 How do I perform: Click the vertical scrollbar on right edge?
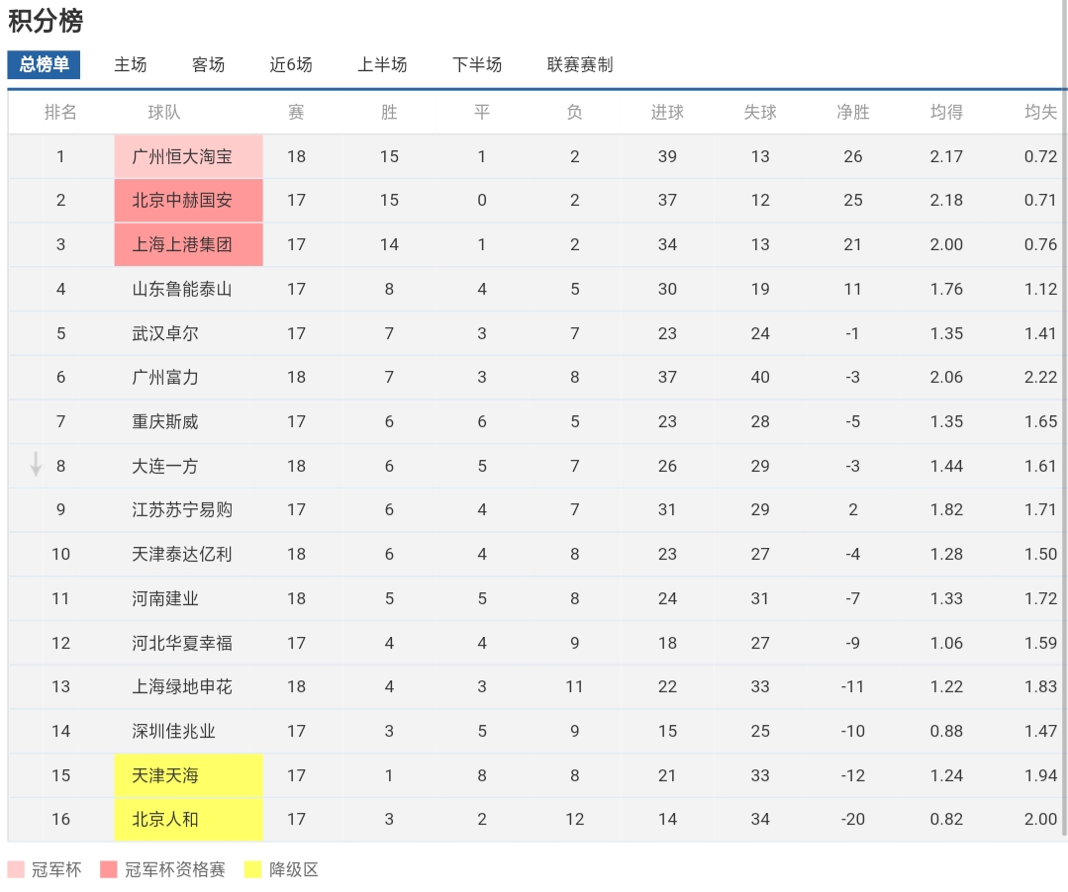(1065, 416)
